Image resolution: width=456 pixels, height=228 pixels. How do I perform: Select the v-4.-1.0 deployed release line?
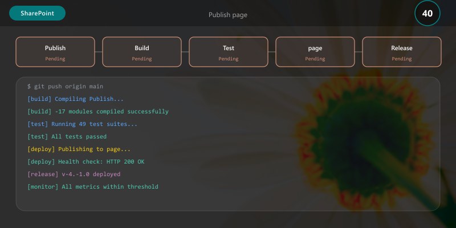pos(74,174)
